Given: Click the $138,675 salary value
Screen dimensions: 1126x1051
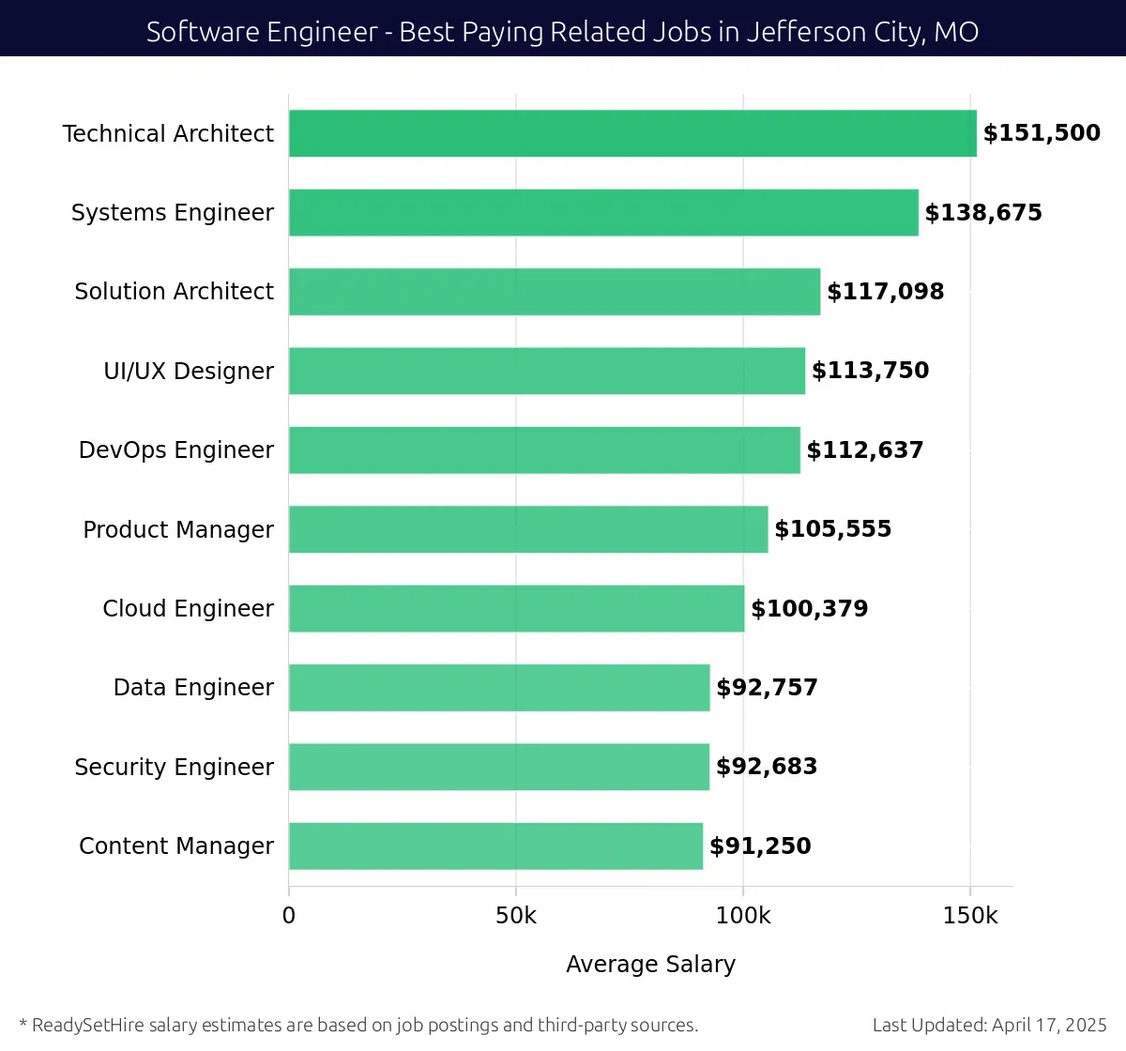Looking at the screenshot, I should (983, 213).
